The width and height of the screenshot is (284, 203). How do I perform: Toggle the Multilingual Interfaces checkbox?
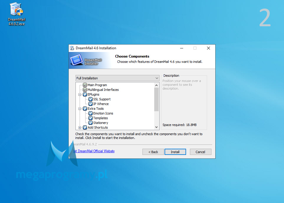[x=85, y=90]
